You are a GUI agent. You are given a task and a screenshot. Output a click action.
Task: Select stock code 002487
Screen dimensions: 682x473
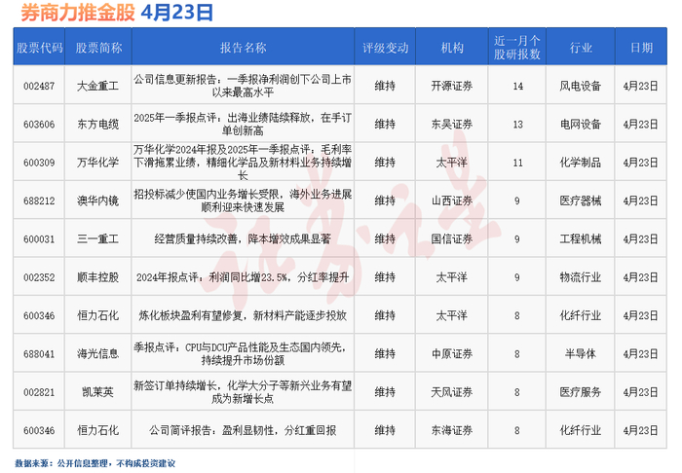coord(39,86)
